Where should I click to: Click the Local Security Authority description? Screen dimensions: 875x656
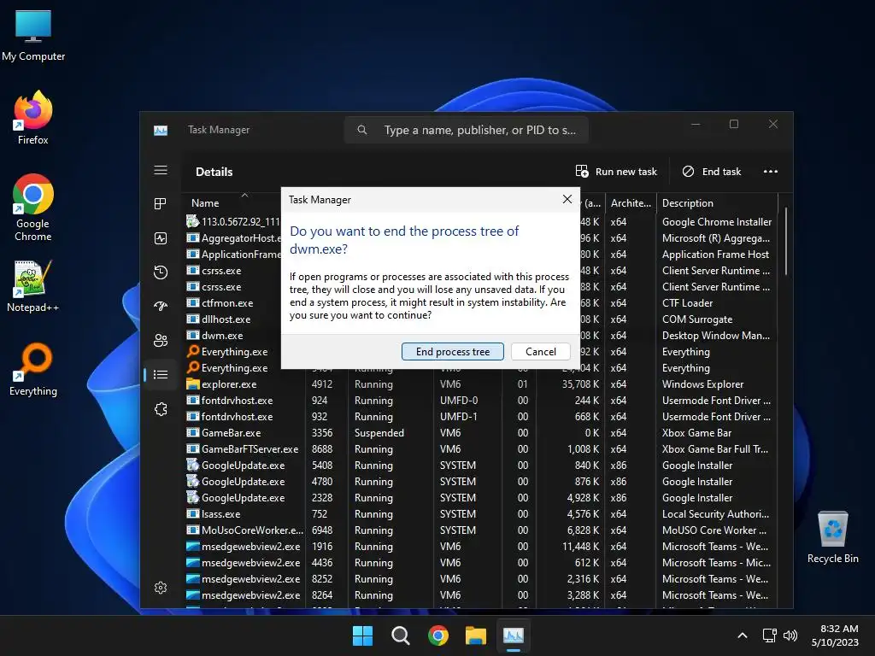(715, 513)
